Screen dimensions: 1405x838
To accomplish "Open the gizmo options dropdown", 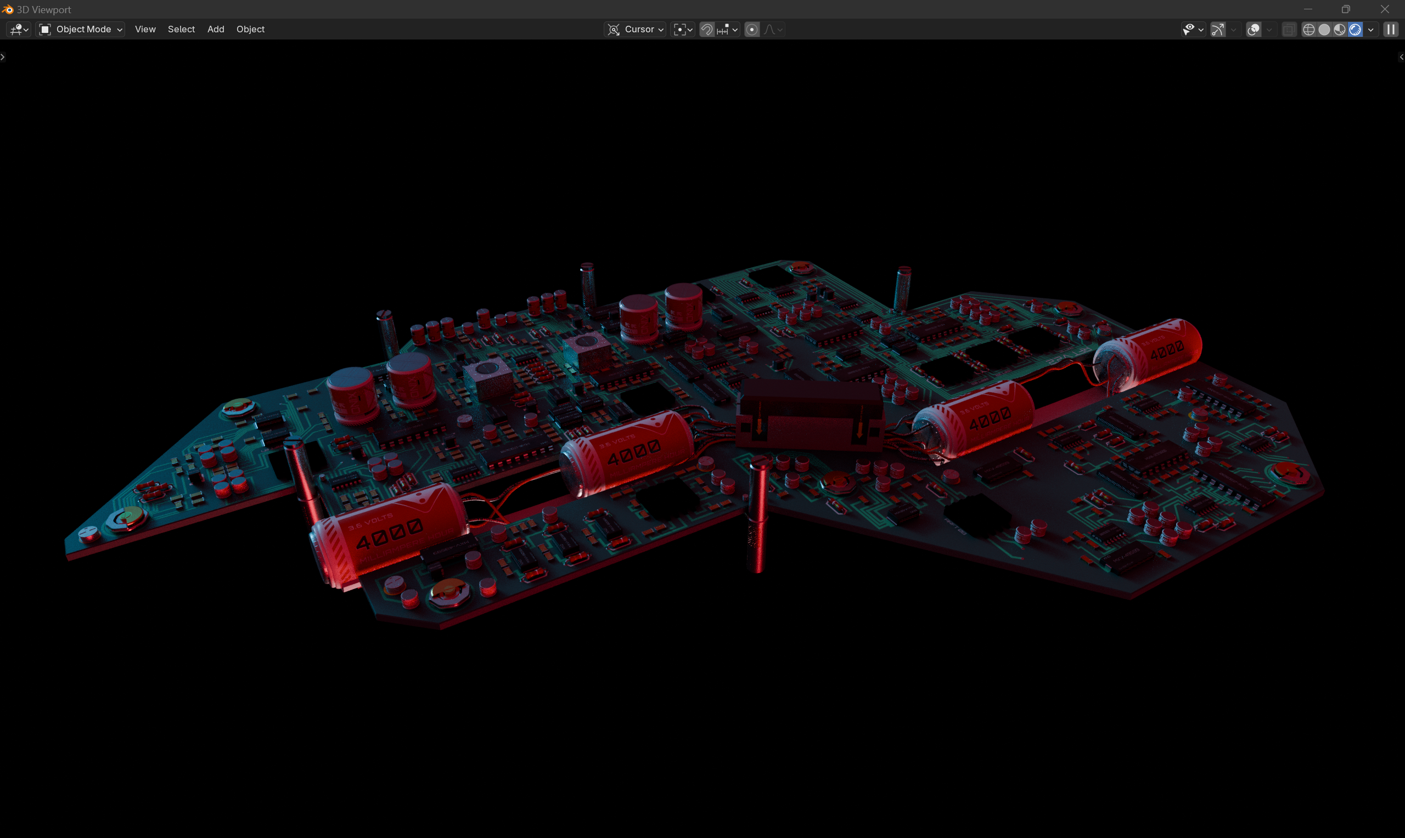I will point(1233,30).
